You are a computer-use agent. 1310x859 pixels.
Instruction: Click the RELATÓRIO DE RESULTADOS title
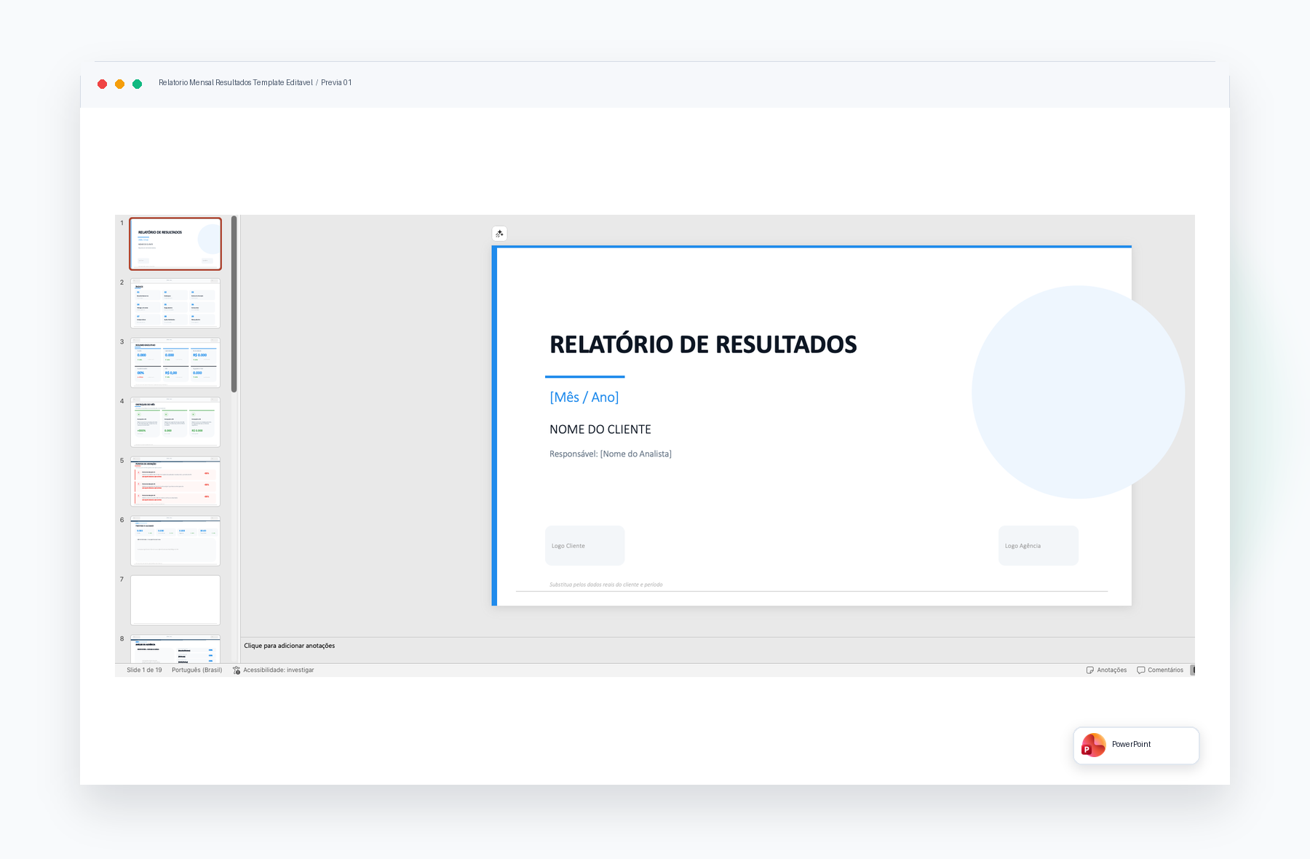pos(703,344)
